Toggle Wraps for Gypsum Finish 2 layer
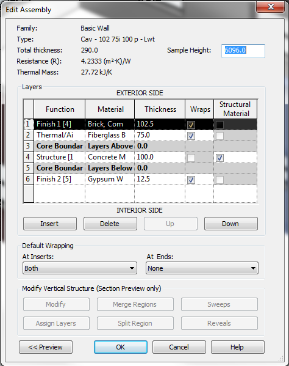Screen dimensions: 289x366 [x=191, y=180]
